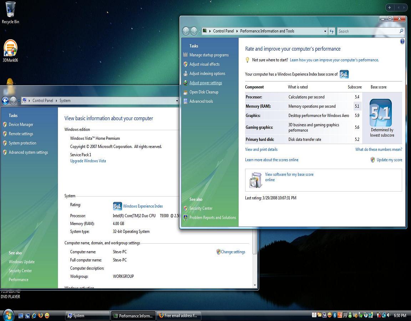The image size is (411, 321).
Task: Expand arrow after Control Panel in System address bar
Action: coord(56,101)
